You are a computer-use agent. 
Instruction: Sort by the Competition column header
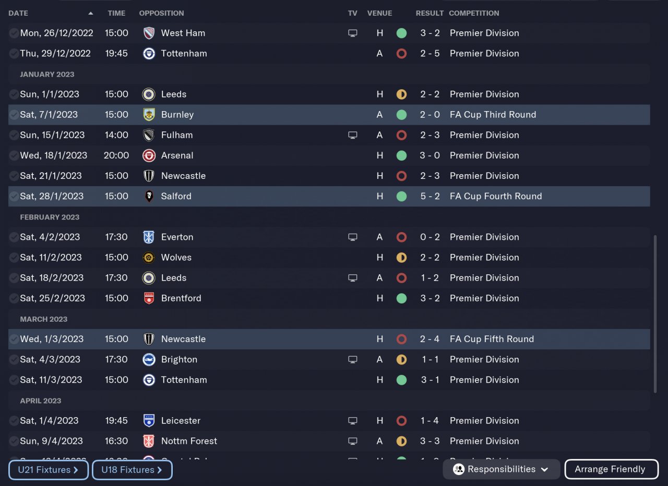(474, 13)
